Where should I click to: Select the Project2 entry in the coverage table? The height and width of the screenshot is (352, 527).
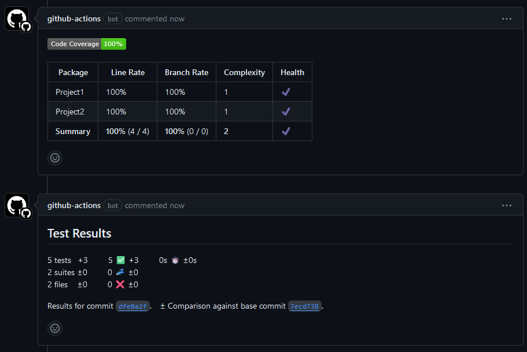(x=69, y=111)
